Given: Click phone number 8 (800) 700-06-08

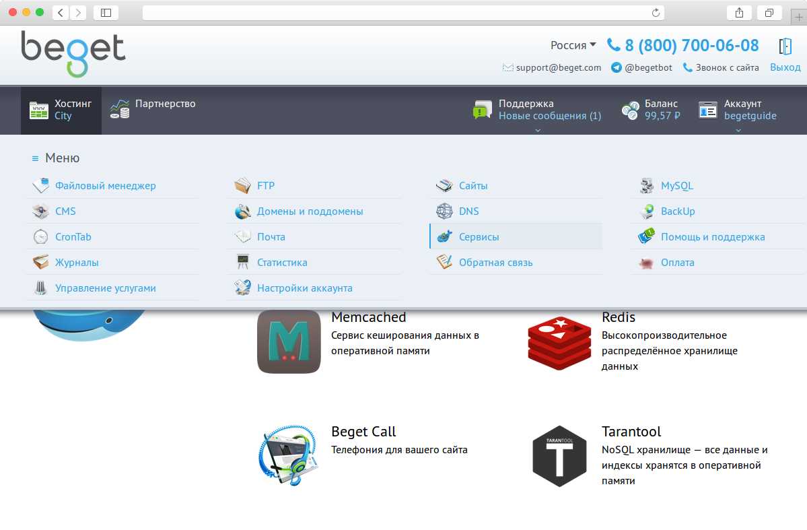Looking at the screenshot, I should 691,46.
